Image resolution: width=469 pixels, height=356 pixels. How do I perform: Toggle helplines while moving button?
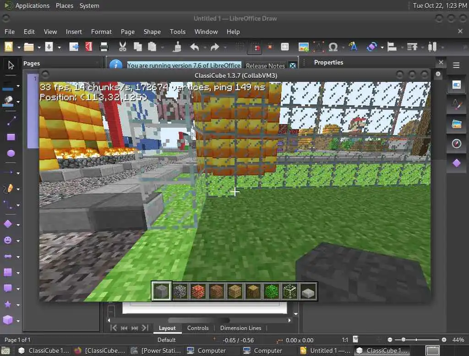270,47
